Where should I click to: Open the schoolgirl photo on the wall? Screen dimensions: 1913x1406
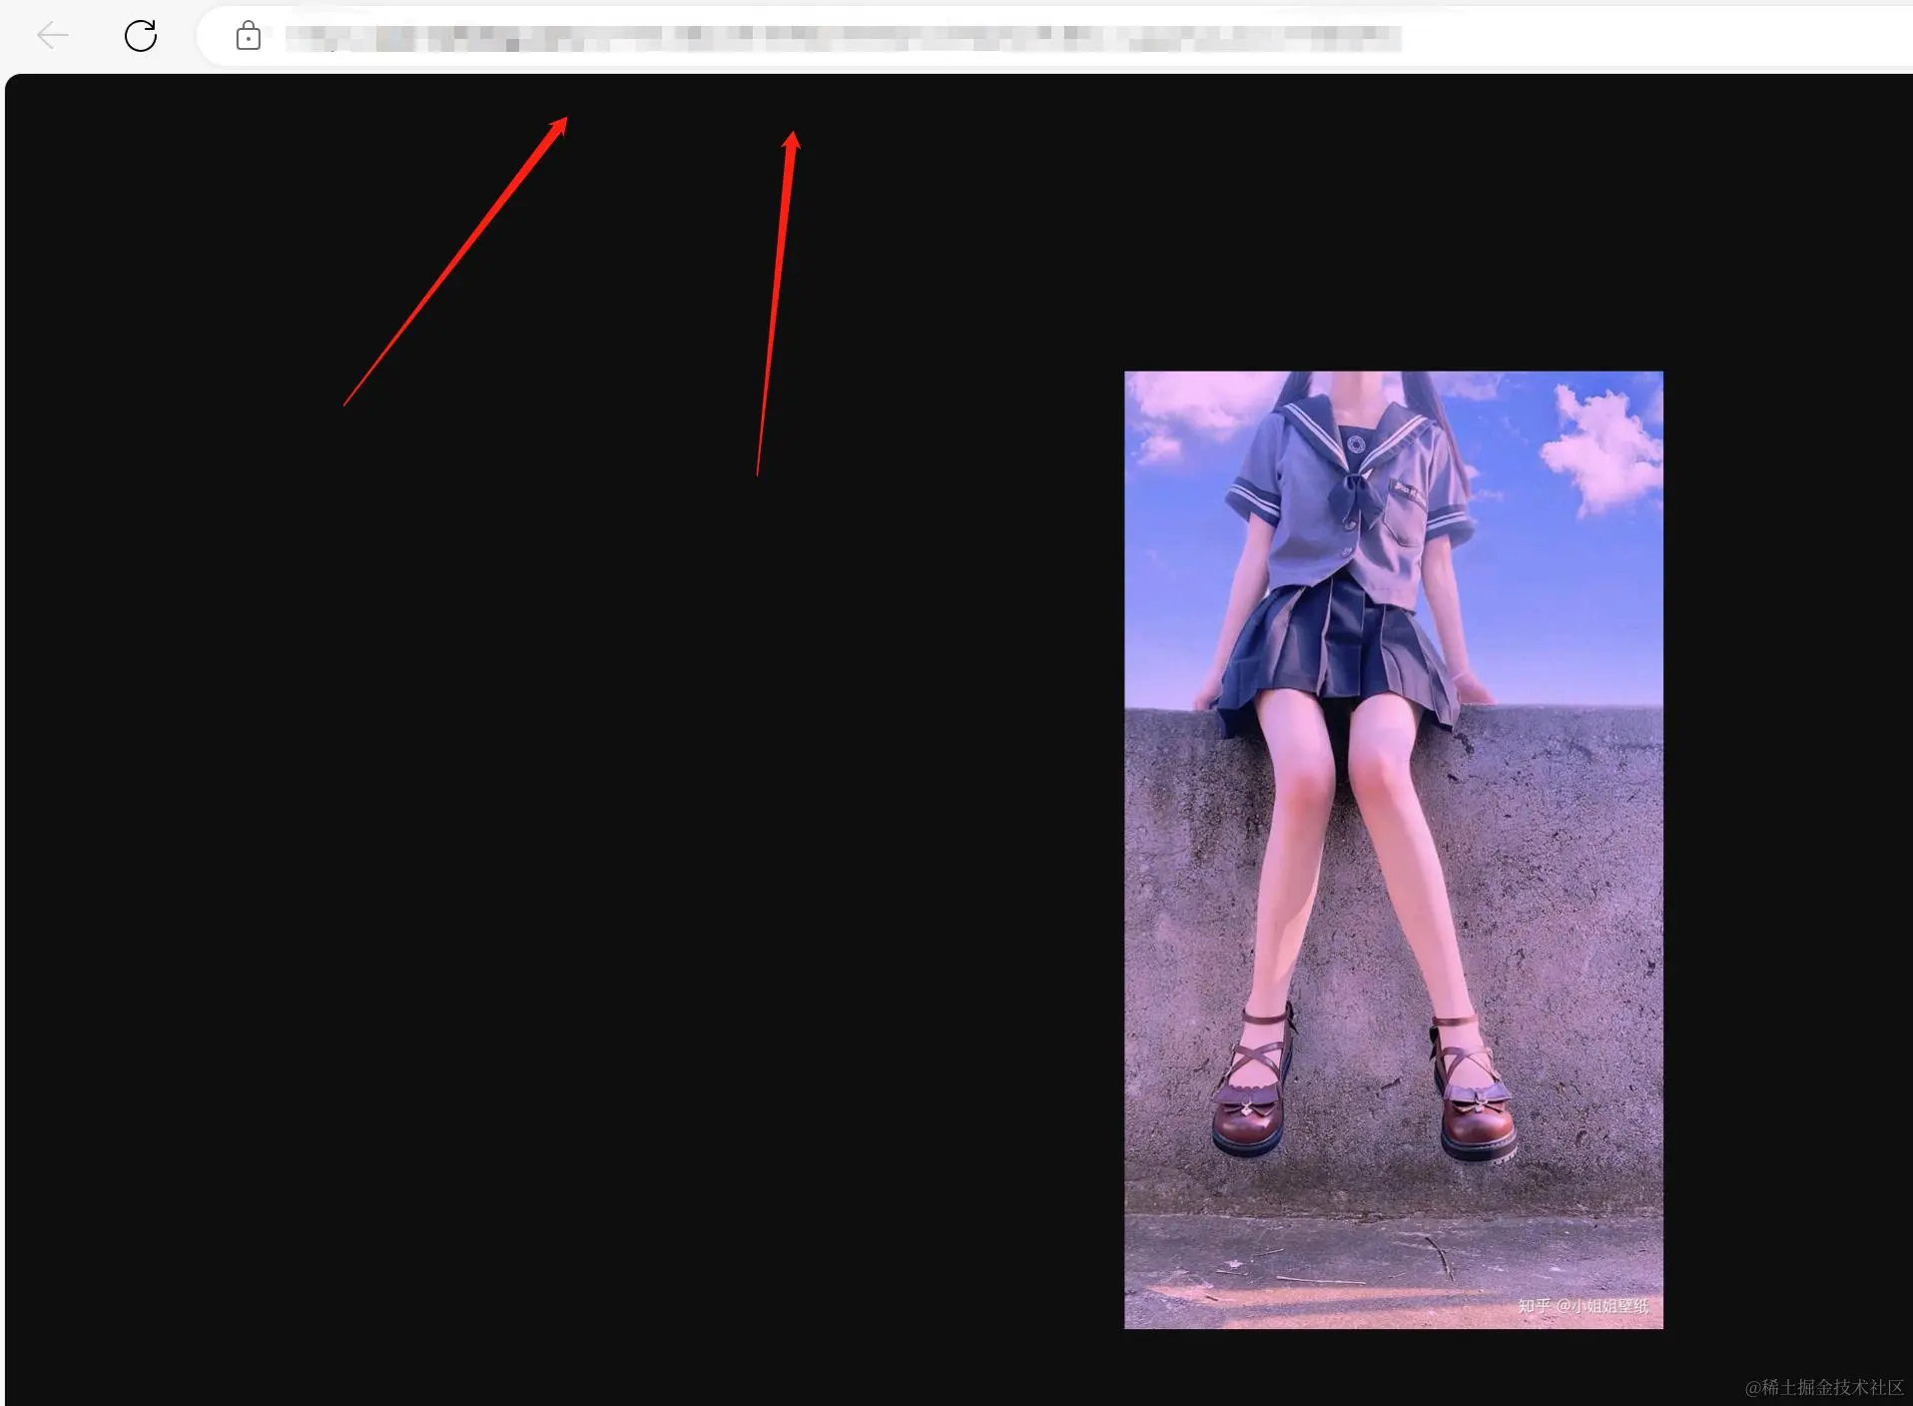pyautogui.click(x=1394, y=850)
